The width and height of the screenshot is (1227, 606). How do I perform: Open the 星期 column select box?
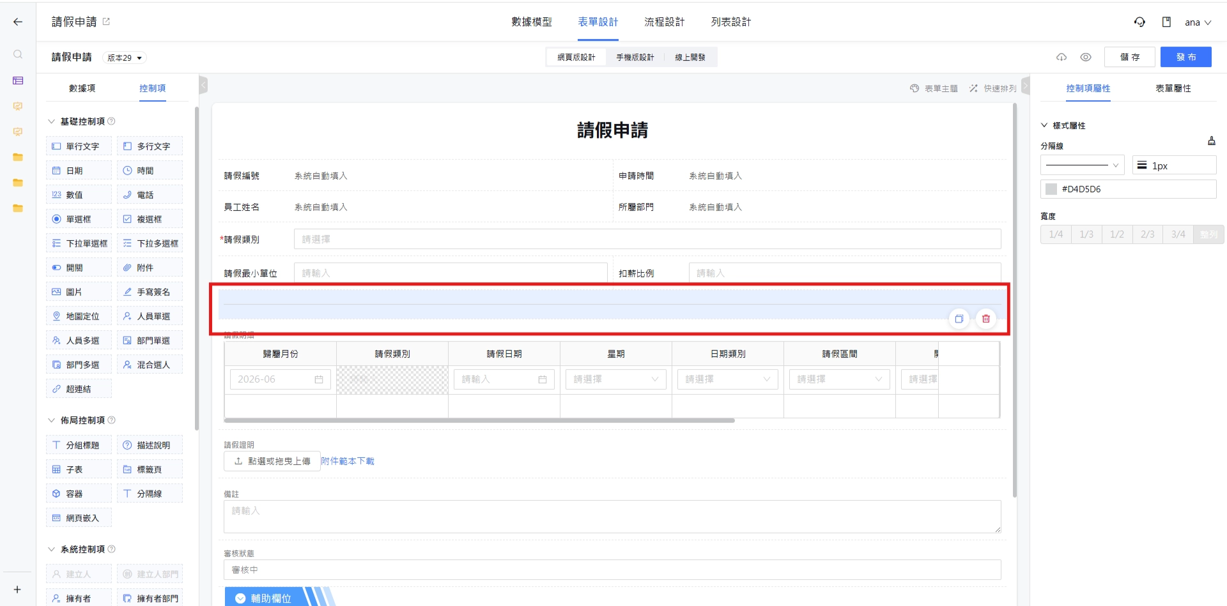(616, 379)
